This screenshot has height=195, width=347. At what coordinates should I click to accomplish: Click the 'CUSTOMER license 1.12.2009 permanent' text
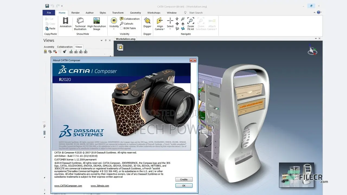[x=75, y=160]
